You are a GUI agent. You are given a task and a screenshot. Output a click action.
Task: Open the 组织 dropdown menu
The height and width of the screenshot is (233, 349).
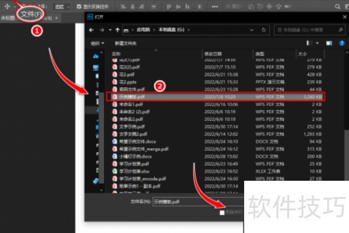tap(97, 43)
